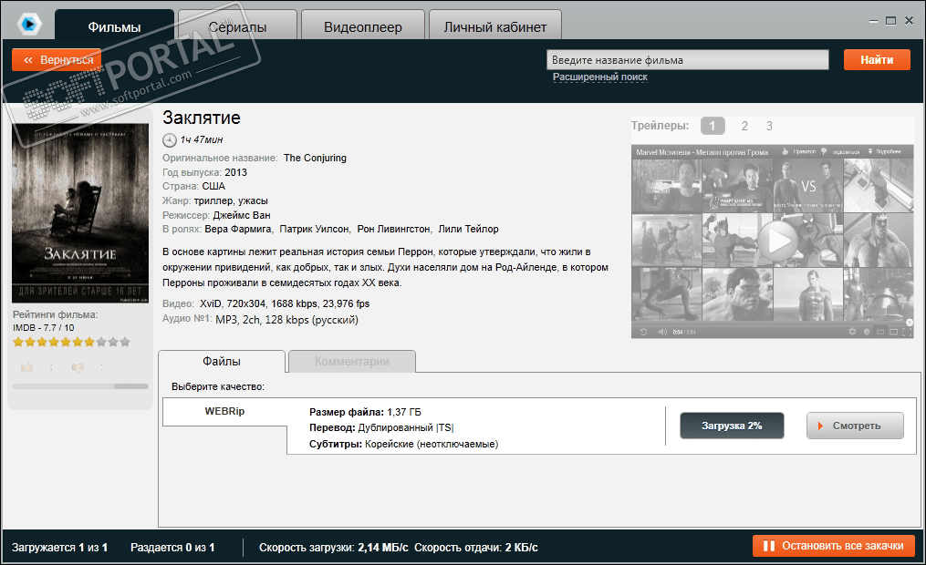This screenshot has height=565, width=926.
Task: Click release year 2013
Action: click(x=235, y=172)
